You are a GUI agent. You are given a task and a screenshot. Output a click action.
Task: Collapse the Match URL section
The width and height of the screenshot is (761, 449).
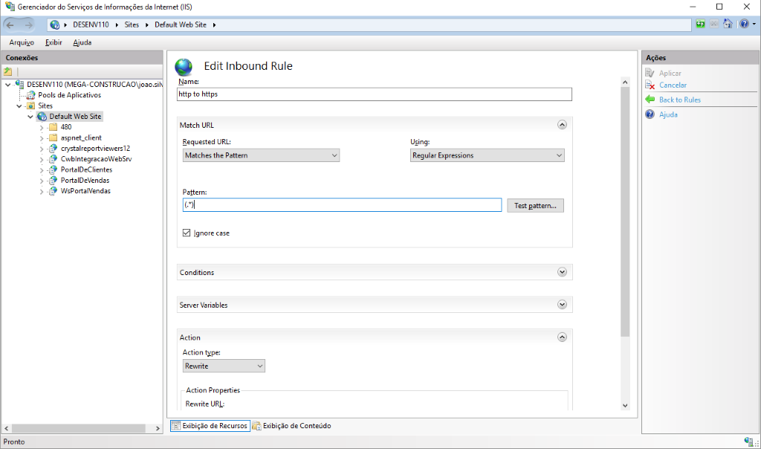pyautogui.click(x=562, y=126)
